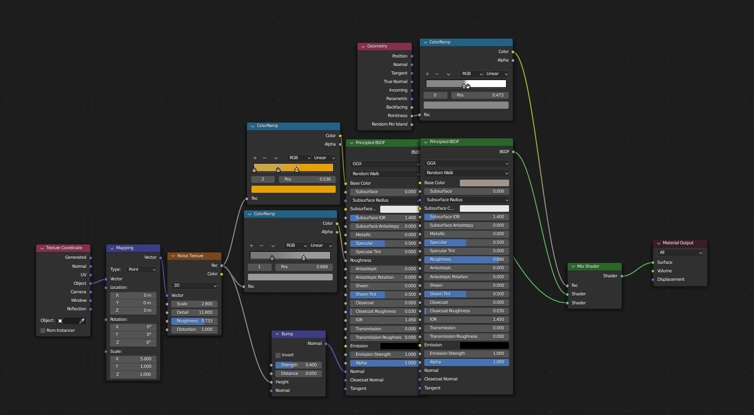Add a stop in the orange ColorRamp
This screenshot has width=754, height=415.
(x=255, y=158)
